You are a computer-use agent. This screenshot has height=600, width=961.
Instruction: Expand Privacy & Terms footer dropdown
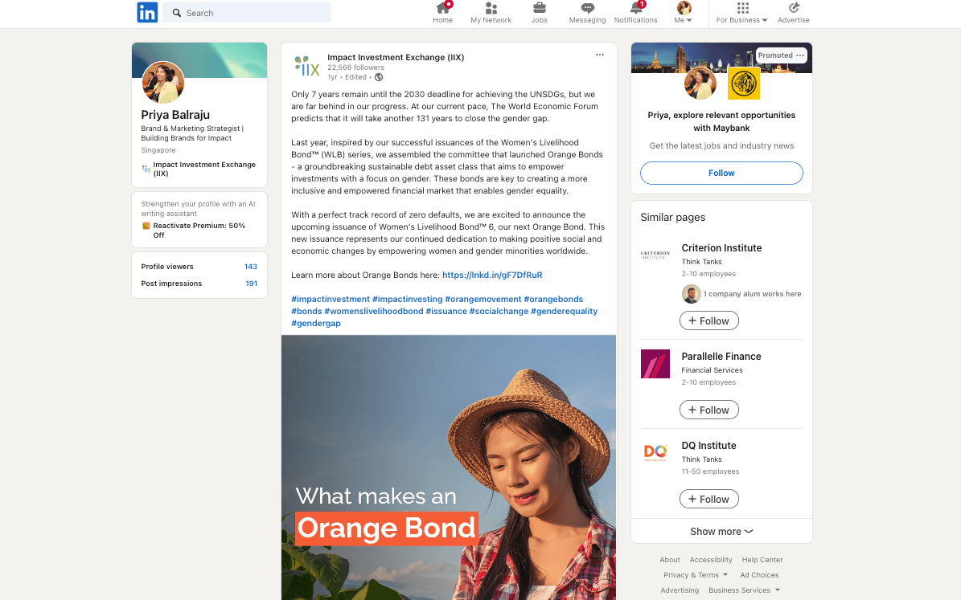point(696,575)
